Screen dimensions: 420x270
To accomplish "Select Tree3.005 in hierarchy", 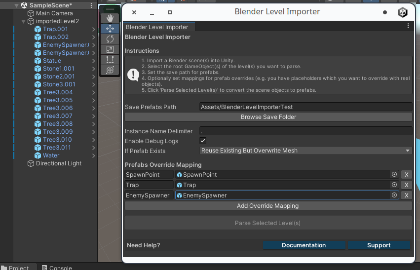I will coord(58,100).
